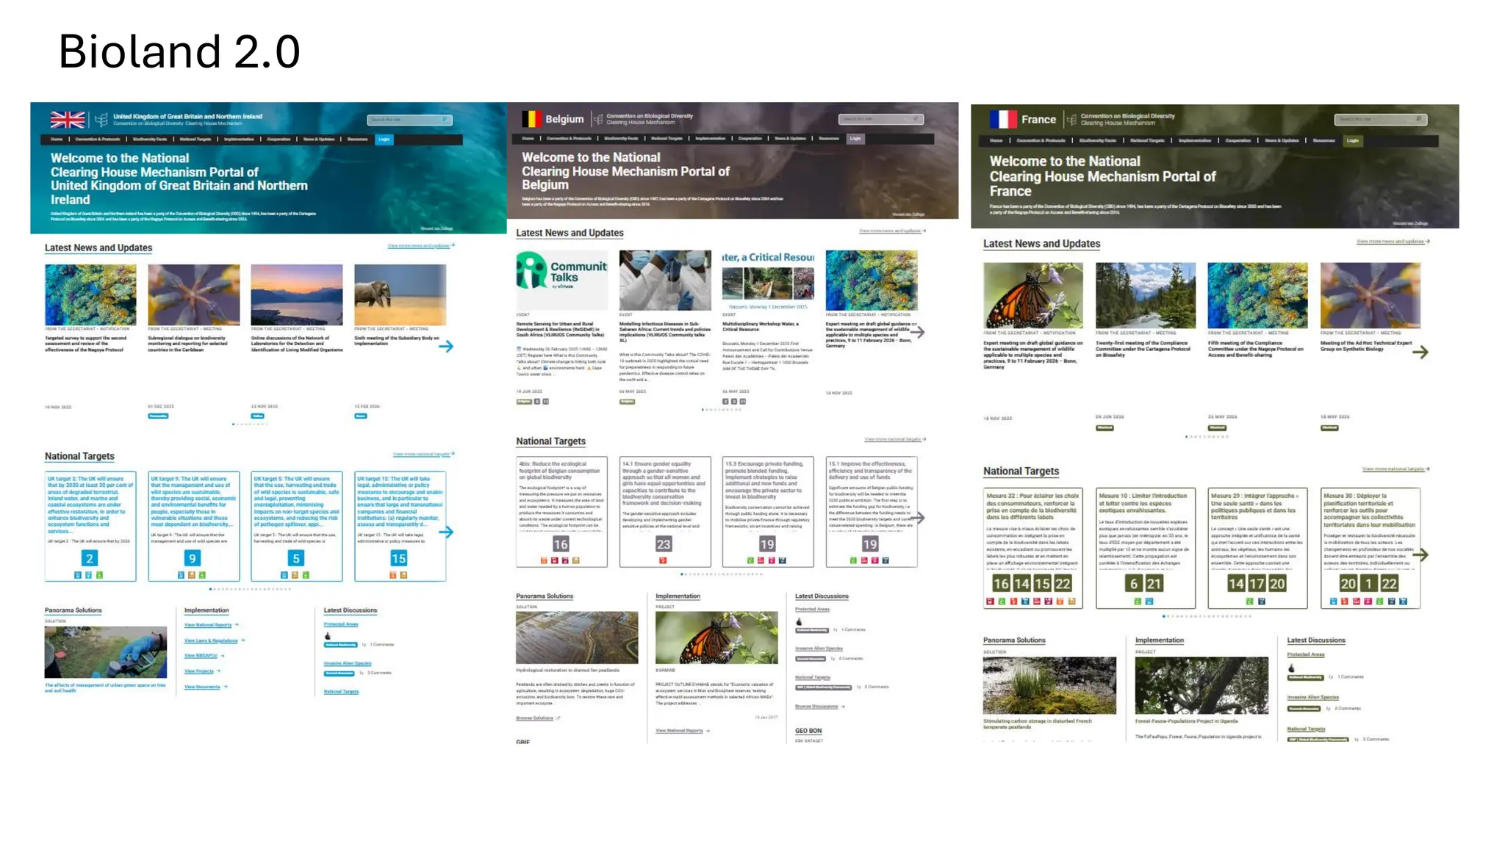
Task: Click the UK flag icon in header
Action: click(x=68, y=120)
